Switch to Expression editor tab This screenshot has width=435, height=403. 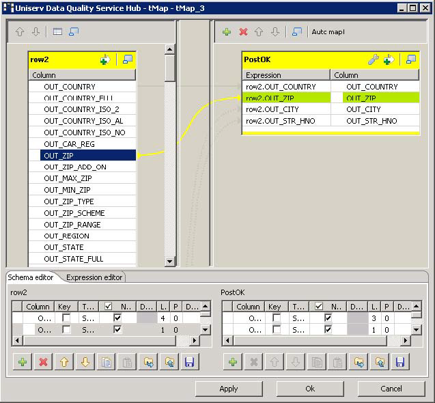[x=94, y=277]
